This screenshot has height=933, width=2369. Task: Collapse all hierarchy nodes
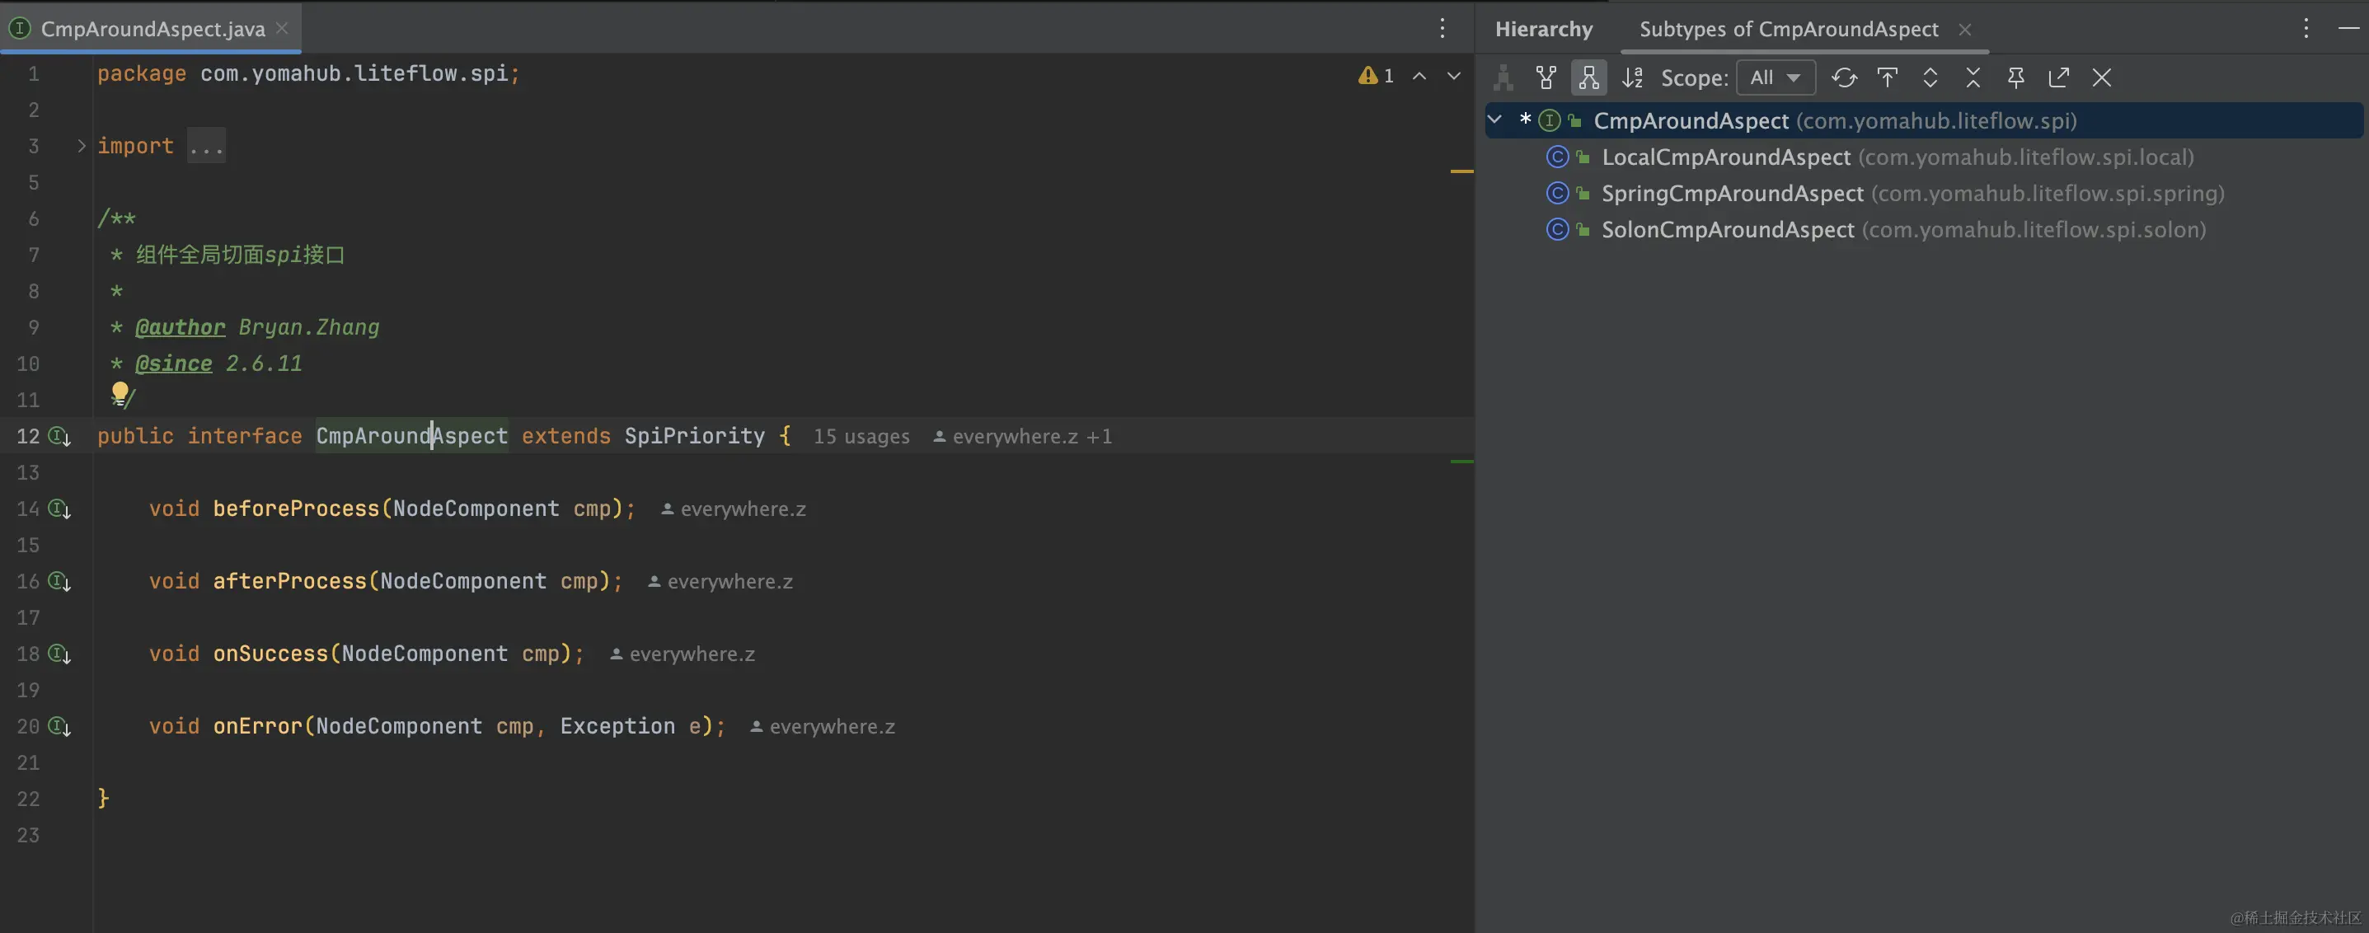click(x=1973, y=78)
